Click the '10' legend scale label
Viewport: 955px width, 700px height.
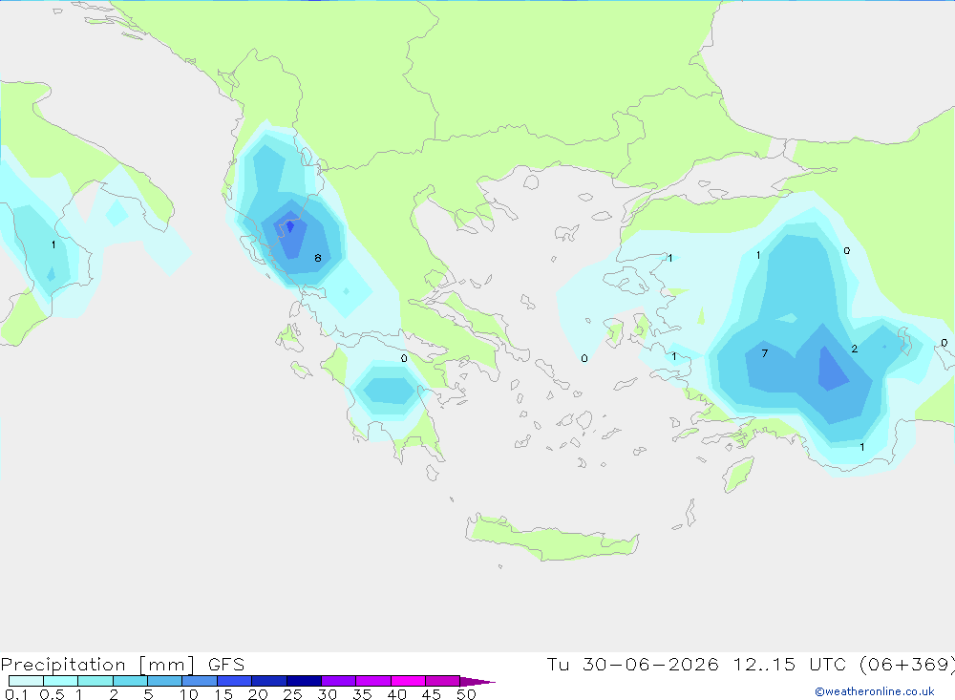[x=189, y=694]
